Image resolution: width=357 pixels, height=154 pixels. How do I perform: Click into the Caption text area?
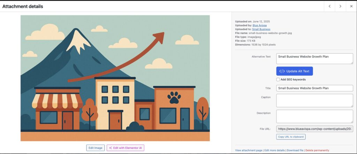point(314,101)
